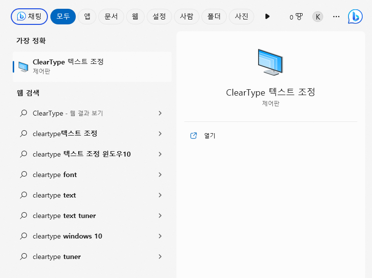372x278 pixels.
Task: Launch Bing chat icon at top right
Action: click(355, 17)
